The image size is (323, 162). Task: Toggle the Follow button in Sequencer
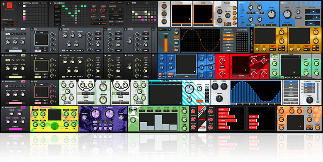(x=112, y=3)
